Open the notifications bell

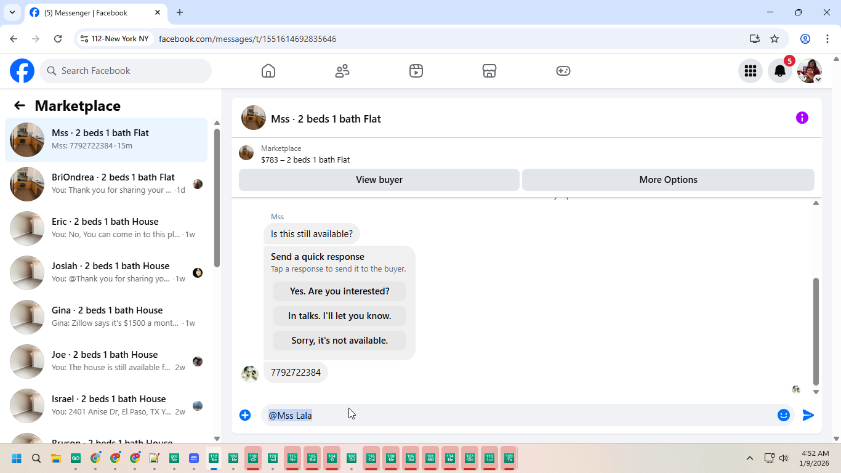[x=779, y=71]
